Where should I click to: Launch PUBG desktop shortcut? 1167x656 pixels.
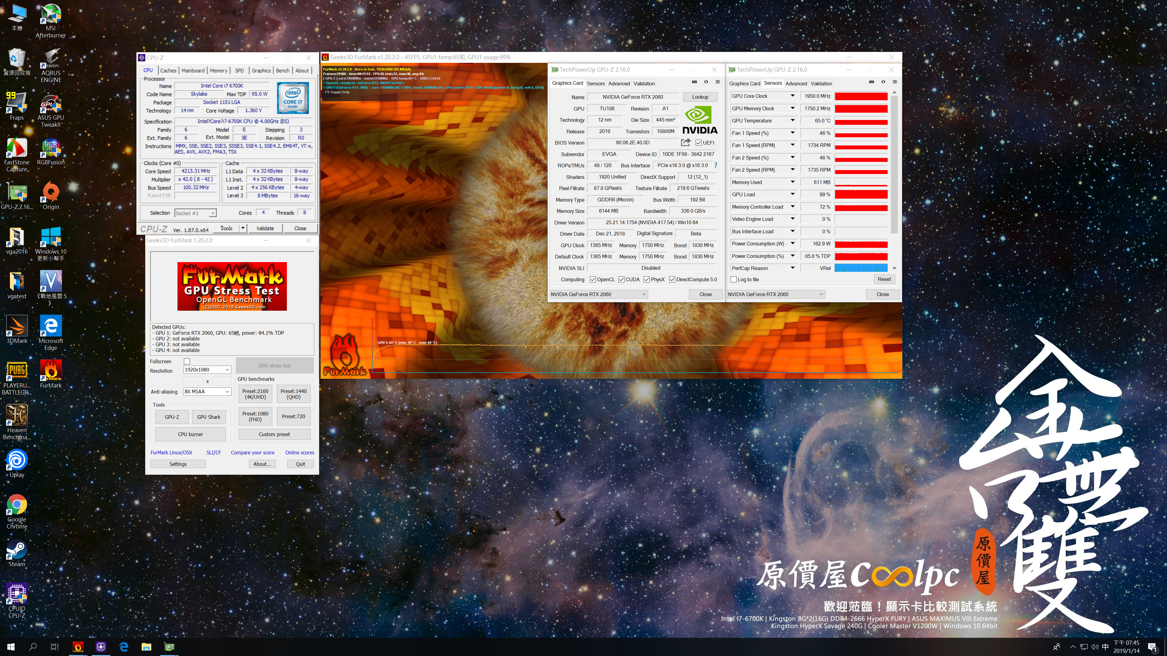17,378
